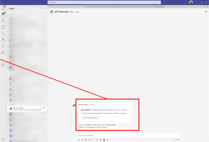Viewport: 209px width, 142px height.
Task: Open the Sticker picker
Action: (90, 140)
